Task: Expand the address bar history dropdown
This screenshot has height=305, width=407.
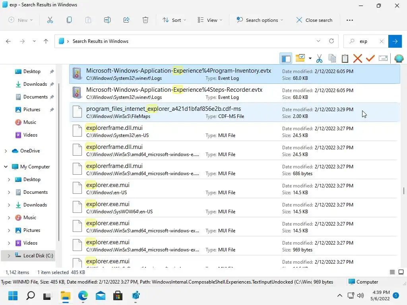Action: pos(318,41)
